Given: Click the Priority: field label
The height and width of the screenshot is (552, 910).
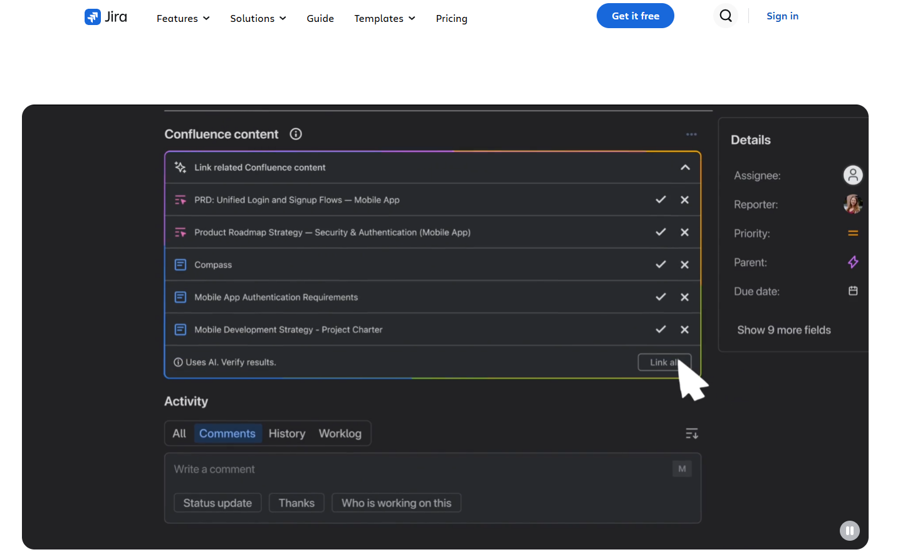Looking at the screenshot, I should pos(752,233).
